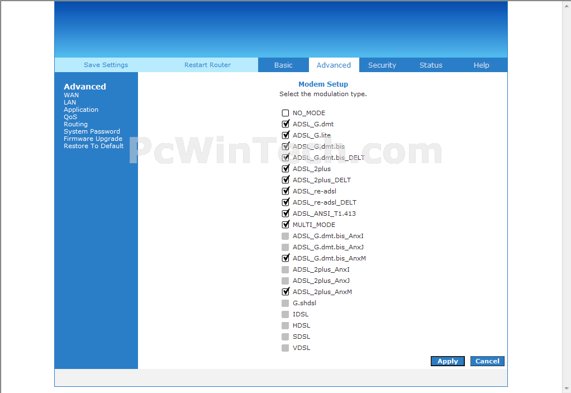This screenshot has width=571, height=393.
Task: Open the Status tab
Action: pos(431,65)
